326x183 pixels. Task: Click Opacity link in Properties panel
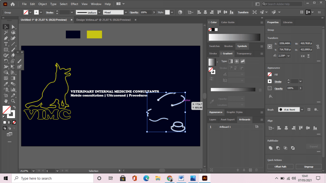tap(278, 88)
